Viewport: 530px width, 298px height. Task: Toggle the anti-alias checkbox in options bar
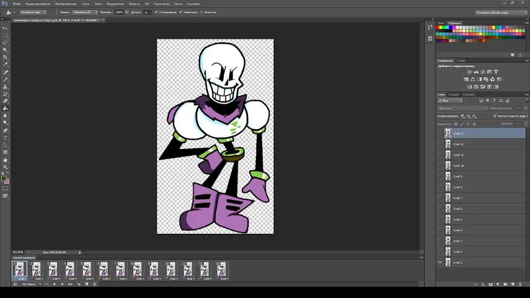tap(156, 12)
